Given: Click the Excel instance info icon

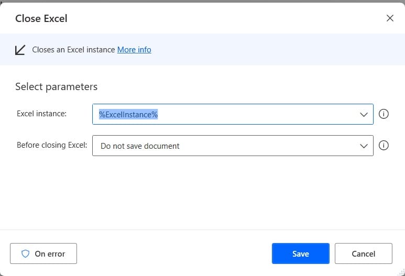Looking at the screenshot, I should [384, 114].
